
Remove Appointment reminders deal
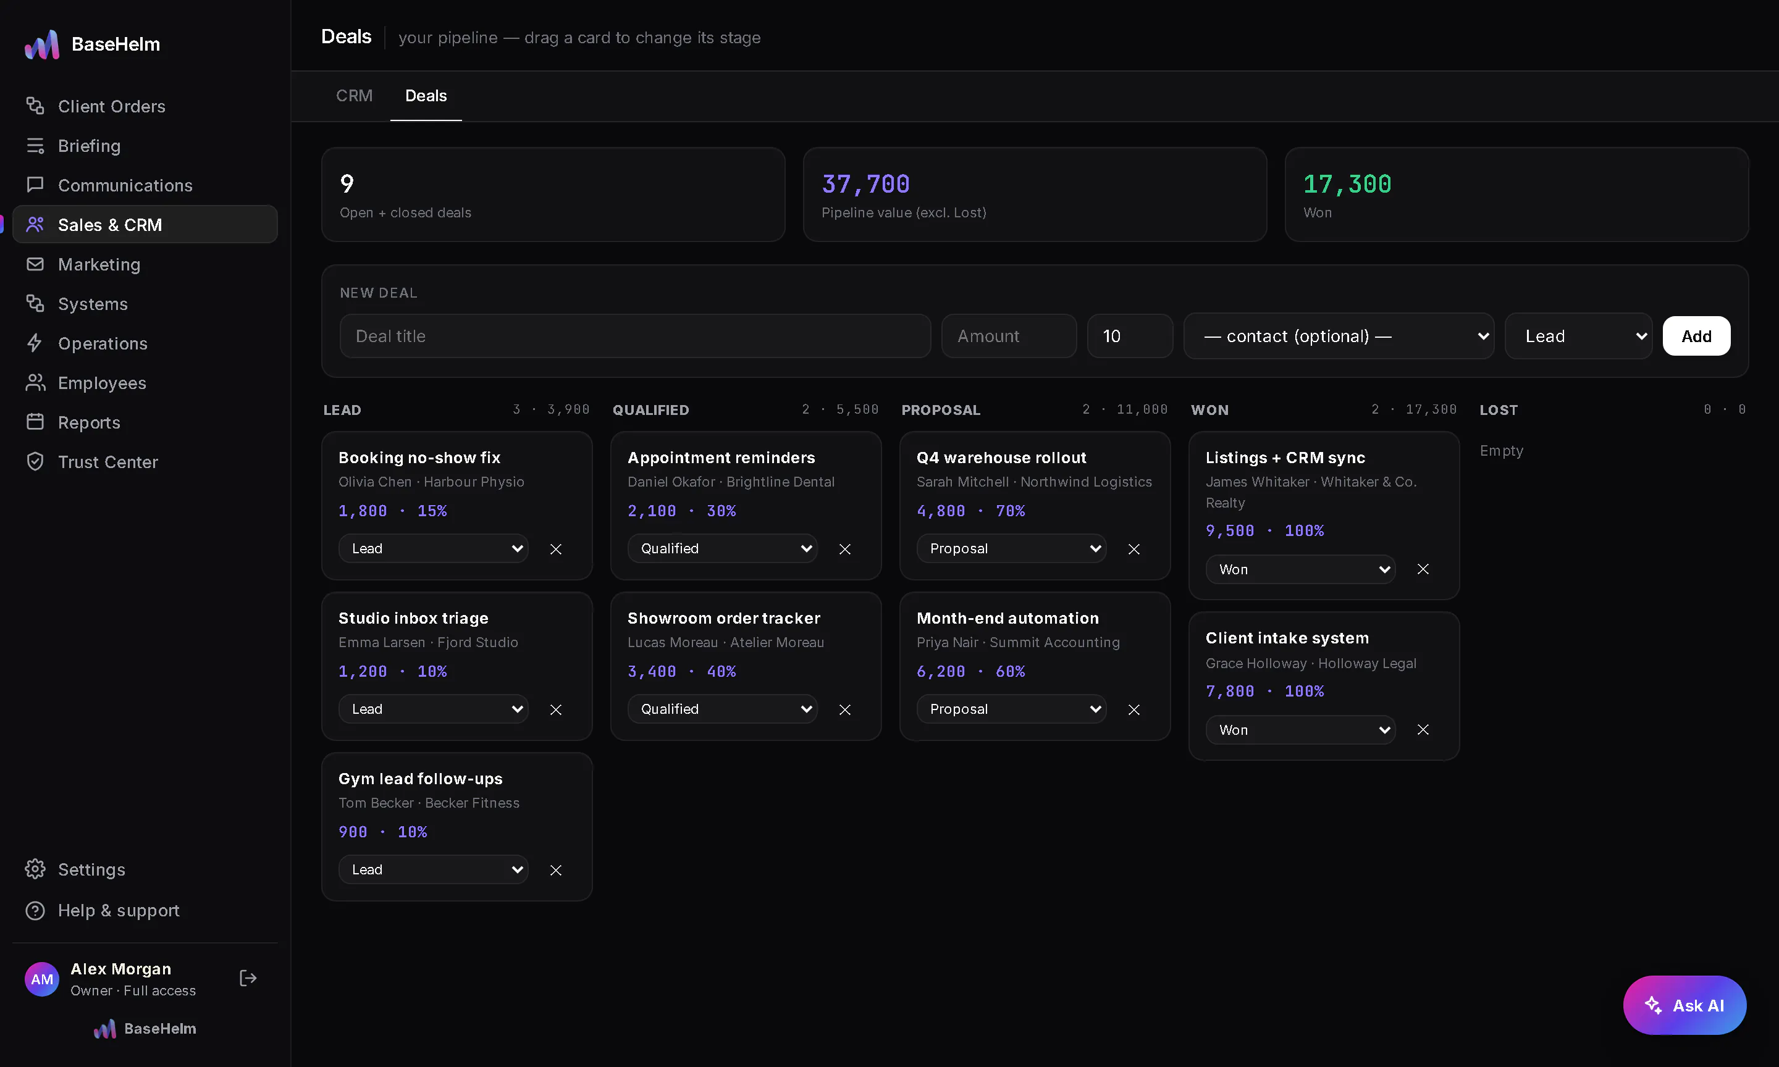pyautogui.click(x=845, y=550)
